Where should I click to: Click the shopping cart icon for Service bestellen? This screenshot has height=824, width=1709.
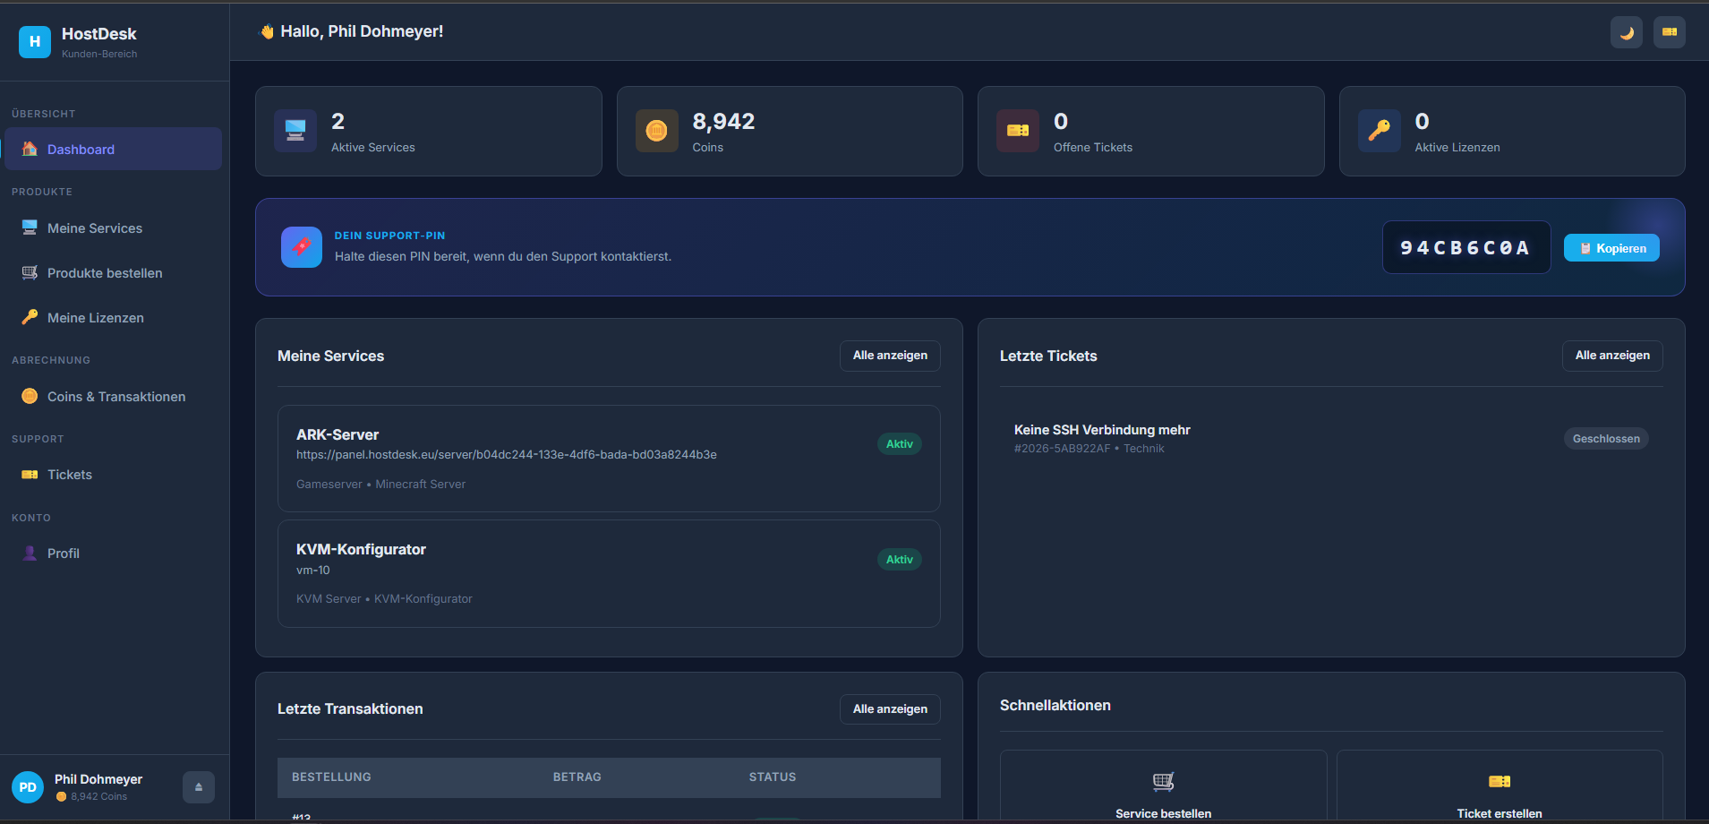coord(1163,782)
